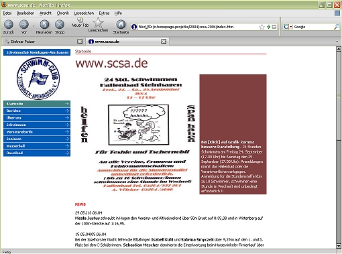Screen dimensions: 342x254
Task: Click the vertical scrollbar down arrow
Action: [x=339, y=246]
